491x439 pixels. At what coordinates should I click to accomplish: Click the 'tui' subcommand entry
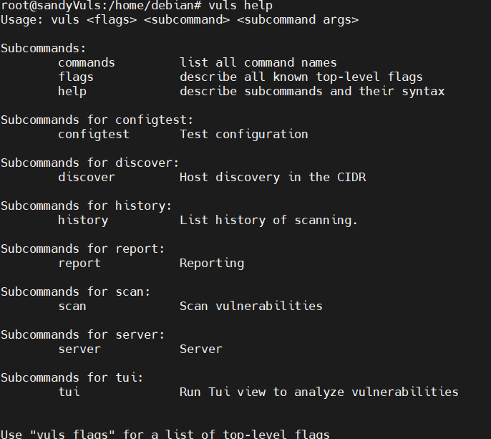68,392
